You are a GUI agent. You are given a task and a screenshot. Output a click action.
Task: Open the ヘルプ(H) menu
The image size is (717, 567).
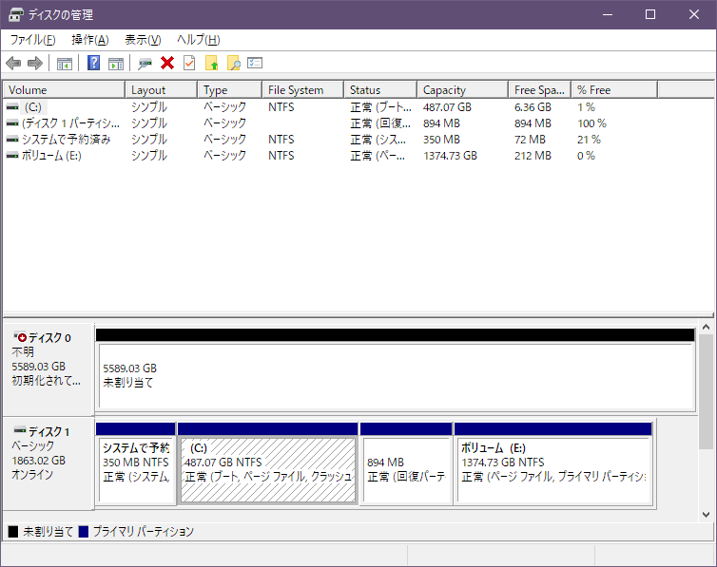tap(199, 40)
